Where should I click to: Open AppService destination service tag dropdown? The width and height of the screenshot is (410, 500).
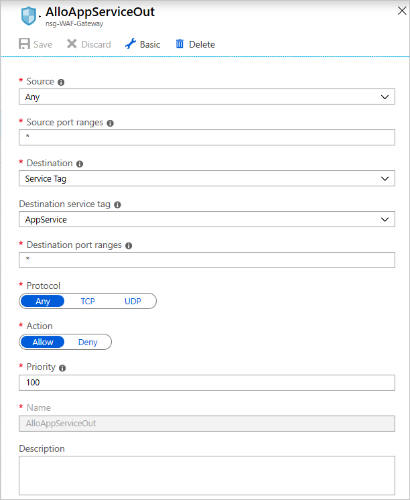click(x=206, y=219)
